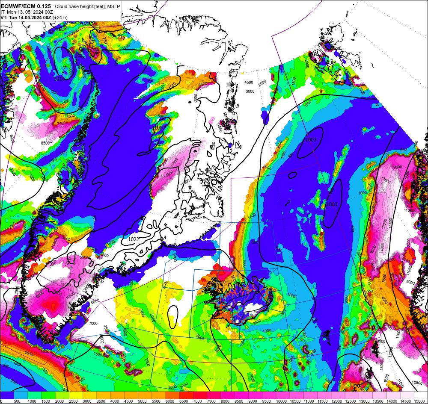Click the 1000 tick label on the color scale
The height and width of the screenshot is (404, 428).
[x=32, y=401]
